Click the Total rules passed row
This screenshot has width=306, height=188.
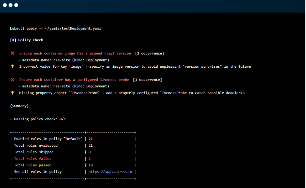click(x=33, y=165)
